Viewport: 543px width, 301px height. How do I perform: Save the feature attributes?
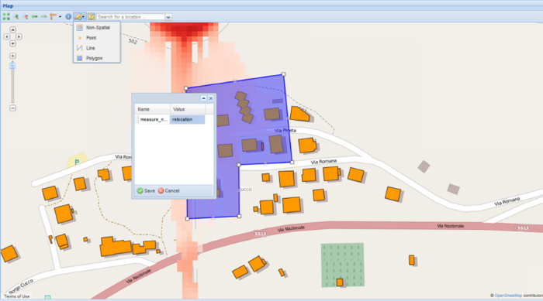tap(146, 191)
